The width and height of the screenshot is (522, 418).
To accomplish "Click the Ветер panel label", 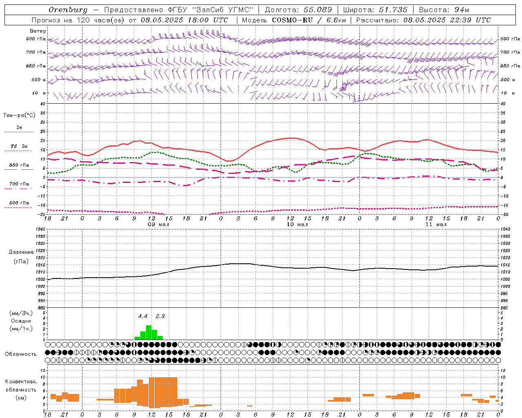I will [38, 31].
